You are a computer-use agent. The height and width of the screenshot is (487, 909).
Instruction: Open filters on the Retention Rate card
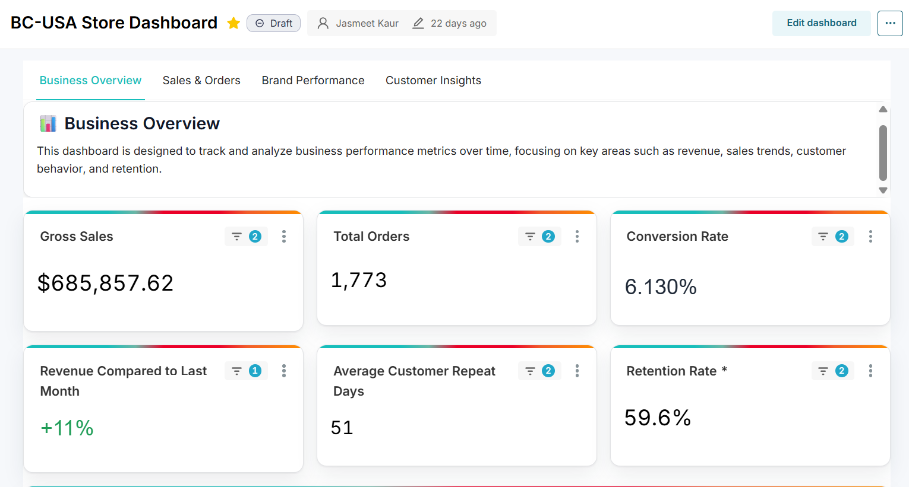(x=833, y=371)
